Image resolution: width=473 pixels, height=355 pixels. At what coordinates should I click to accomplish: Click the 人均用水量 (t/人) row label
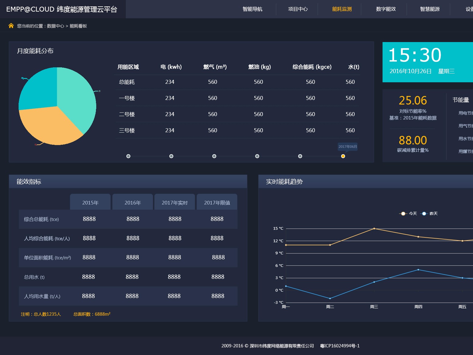42,296
